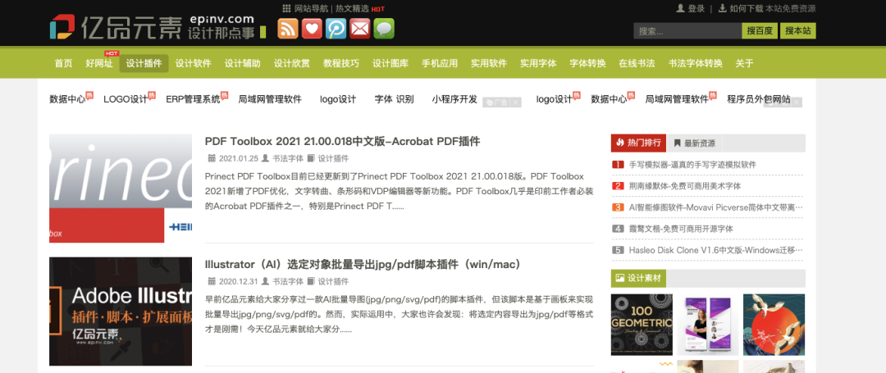Open 关于 navigation item

click(744, 63)
